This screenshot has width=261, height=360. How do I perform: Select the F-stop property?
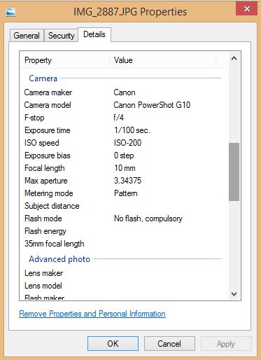tap(34, 118)
